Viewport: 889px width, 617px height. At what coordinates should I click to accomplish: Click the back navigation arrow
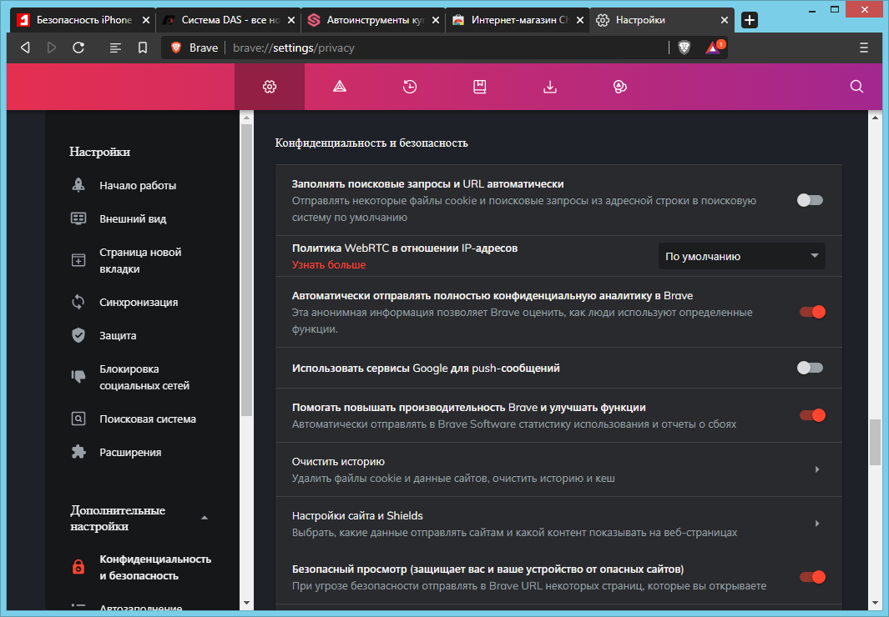(x=25, y=48)
